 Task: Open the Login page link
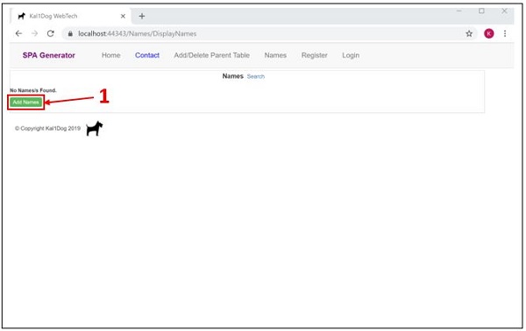[351, 55]
